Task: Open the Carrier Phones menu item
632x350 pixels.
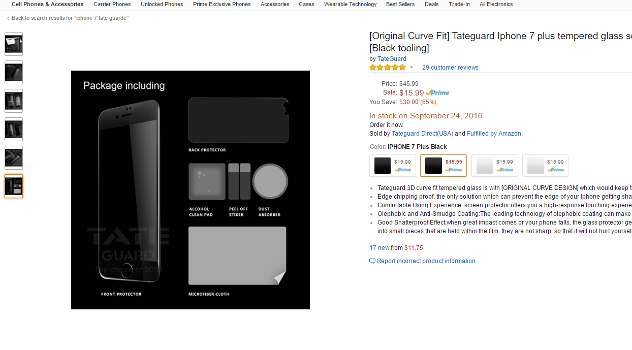Action: (x=112, y=4)
